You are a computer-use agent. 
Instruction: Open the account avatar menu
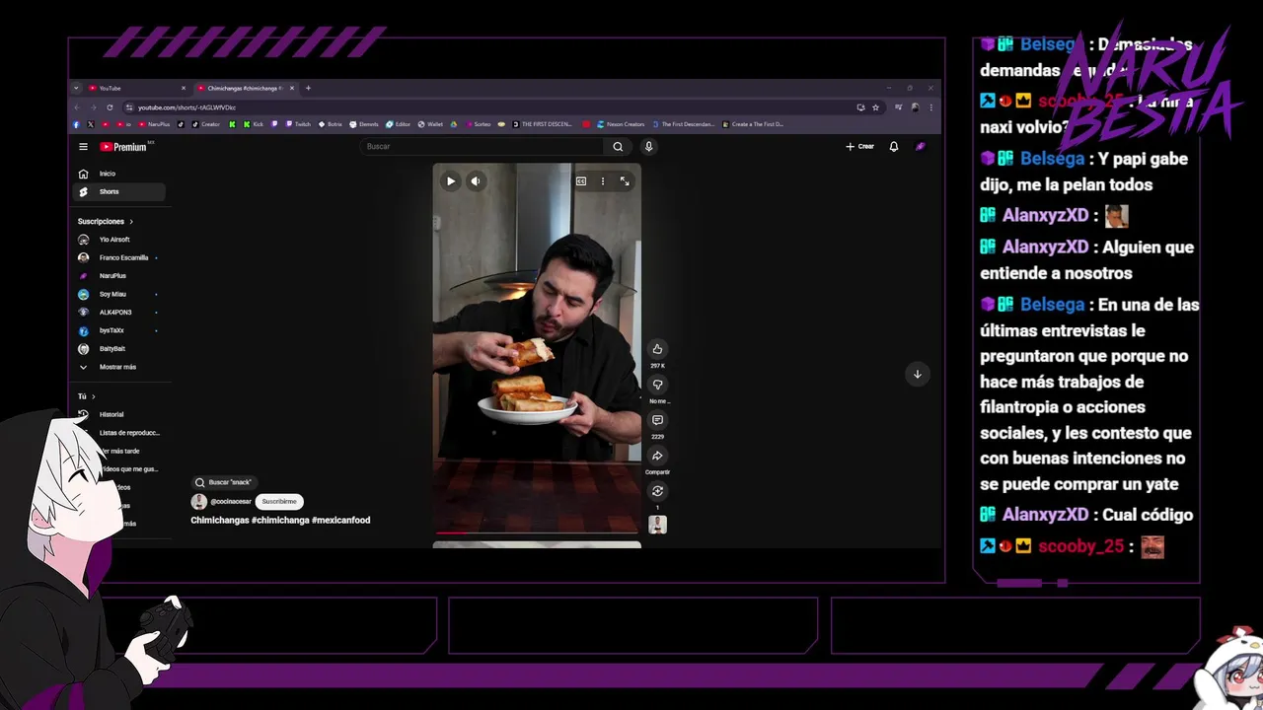click(x=921, y=147)
